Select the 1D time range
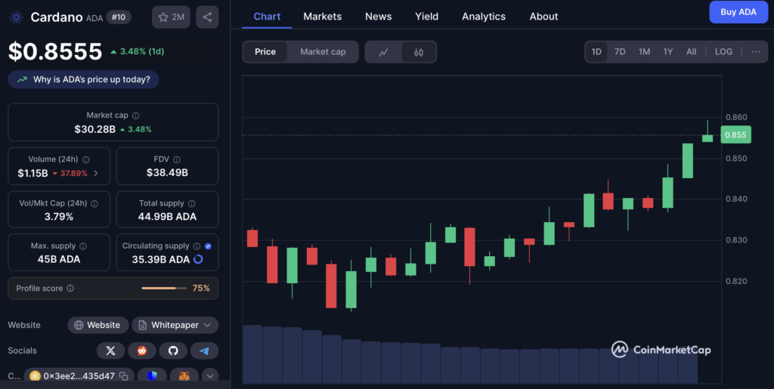This screenshot has width=774, height=389. 596,52
